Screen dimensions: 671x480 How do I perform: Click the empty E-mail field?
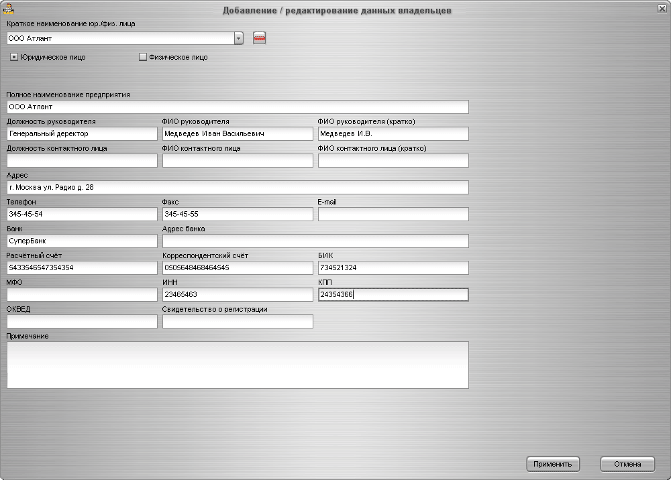[x=393, y=214]
